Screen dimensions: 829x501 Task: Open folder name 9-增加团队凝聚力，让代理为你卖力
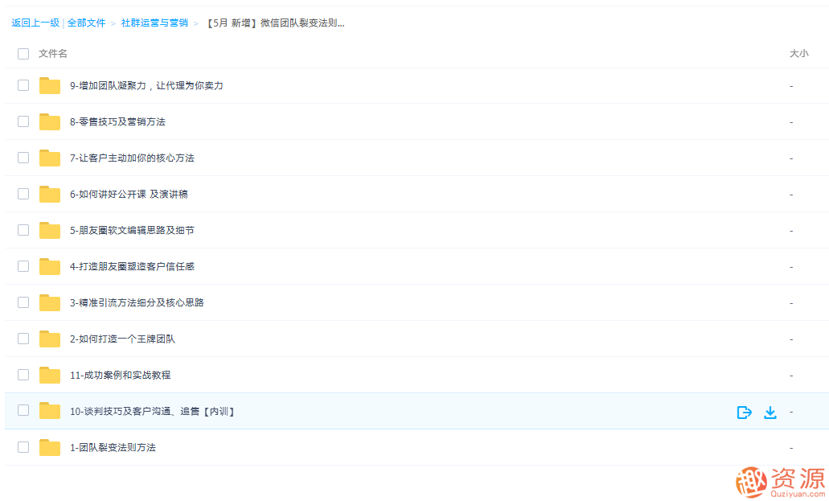[x=146, y=86]
